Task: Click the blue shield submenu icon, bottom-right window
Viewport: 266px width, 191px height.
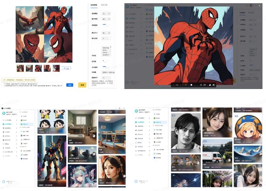Action: click(155, 158)
